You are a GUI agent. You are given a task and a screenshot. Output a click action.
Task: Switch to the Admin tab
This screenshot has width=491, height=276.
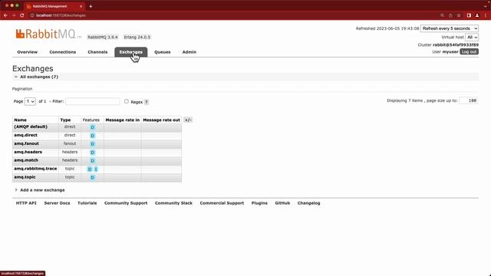189,52
